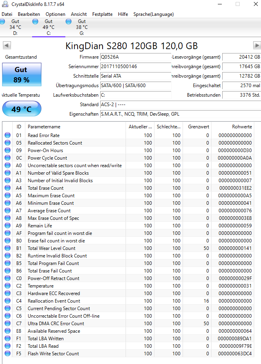Click the Übertragungsmodus field SATA/600
The width and height of the screenshot is (261, 364).
coord(135,86)
